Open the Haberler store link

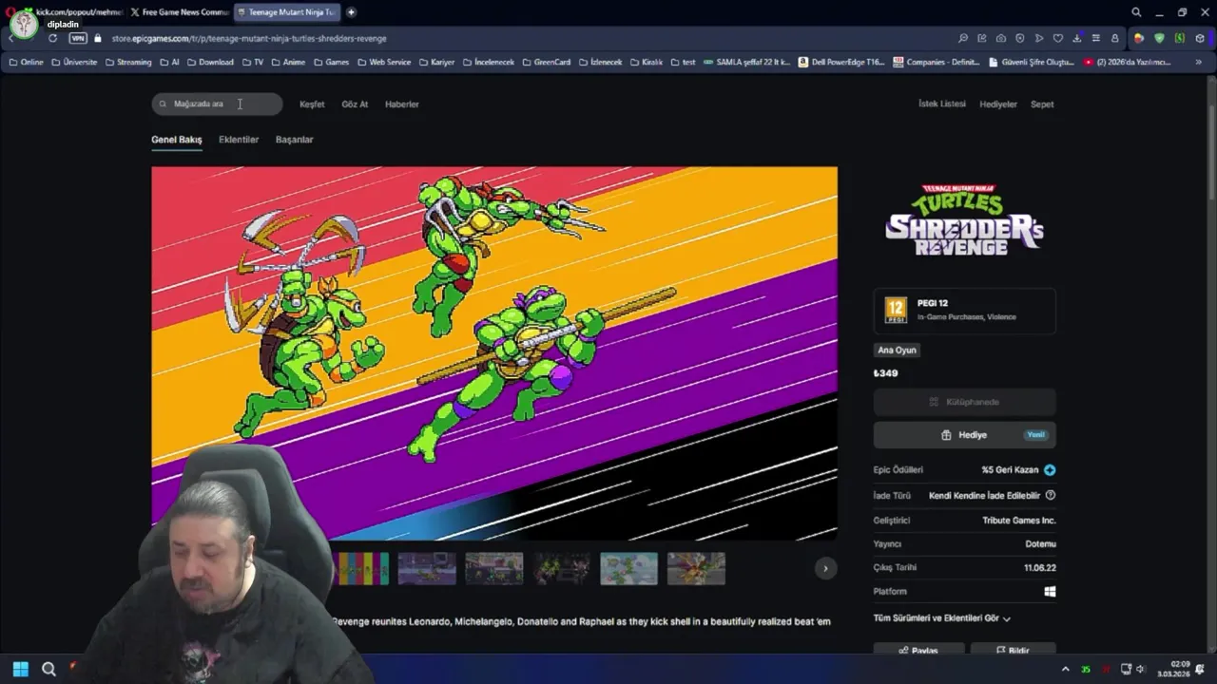tap(402, 104)
